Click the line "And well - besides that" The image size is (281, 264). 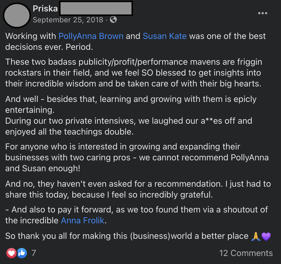(131, 99)
